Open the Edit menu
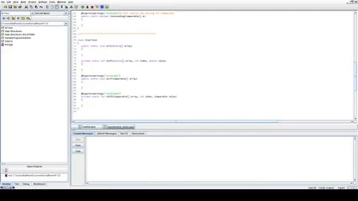 tap(9, 2)
